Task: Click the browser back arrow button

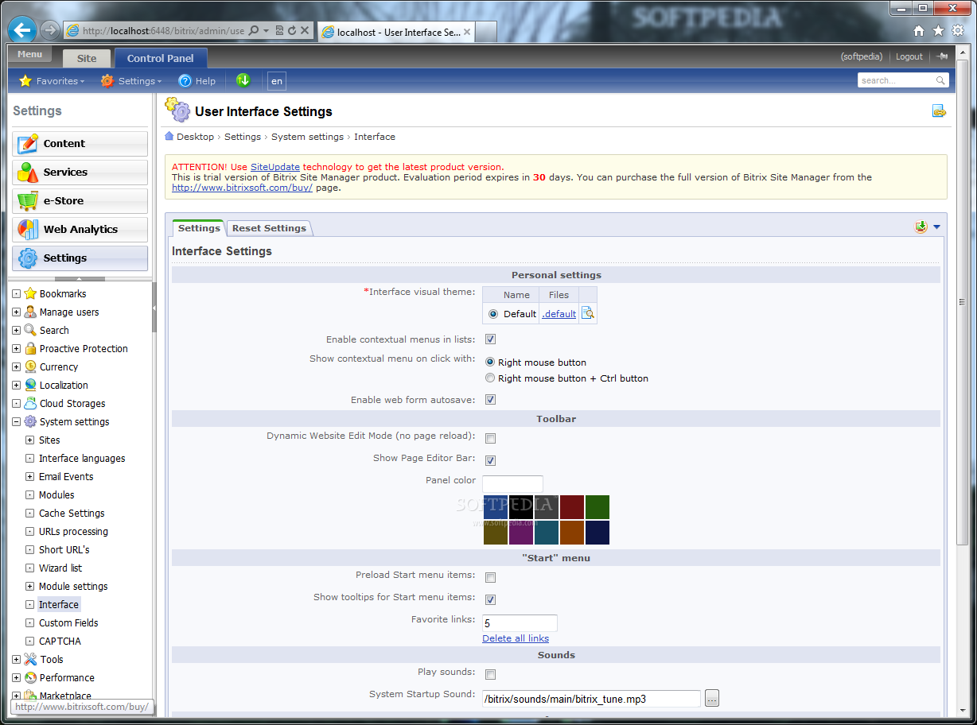Action: click(x=22, y=31)
